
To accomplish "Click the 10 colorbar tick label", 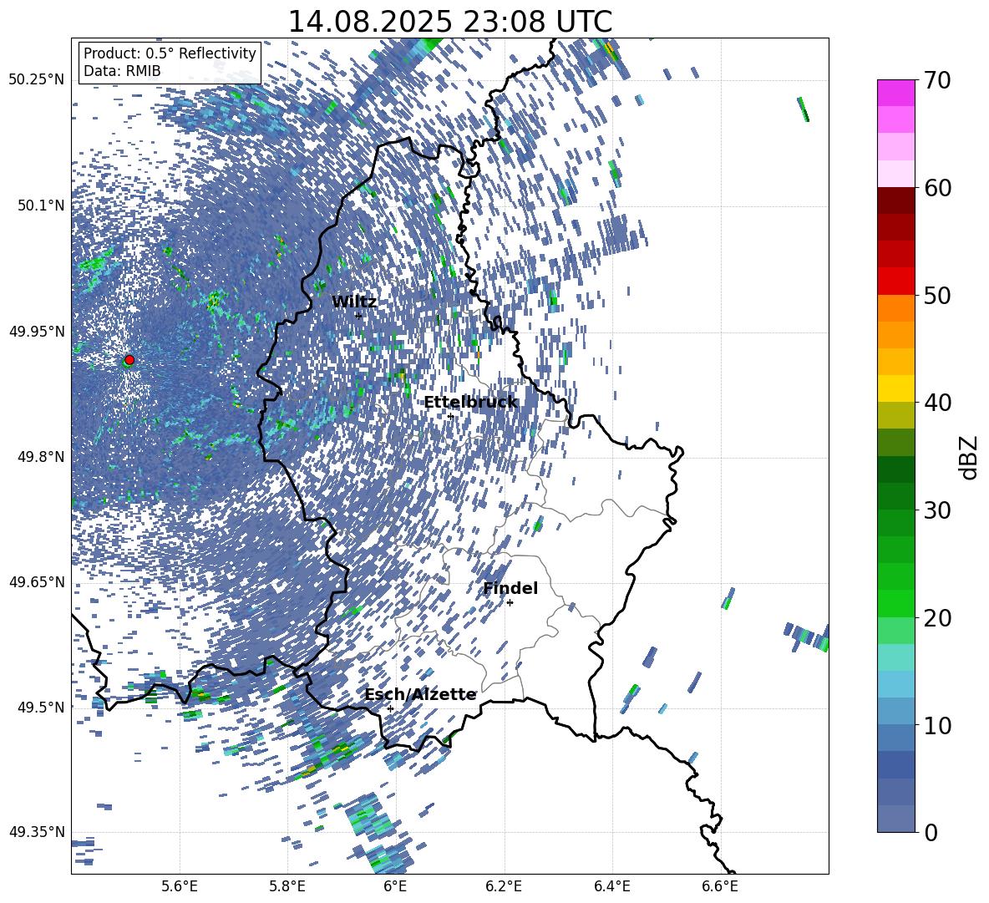I will pos(937,725).
